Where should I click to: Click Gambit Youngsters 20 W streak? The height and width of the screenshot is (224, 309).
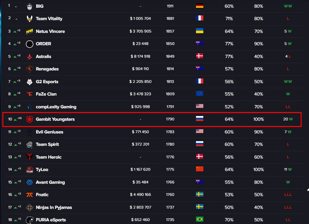[x=288, y=119]
